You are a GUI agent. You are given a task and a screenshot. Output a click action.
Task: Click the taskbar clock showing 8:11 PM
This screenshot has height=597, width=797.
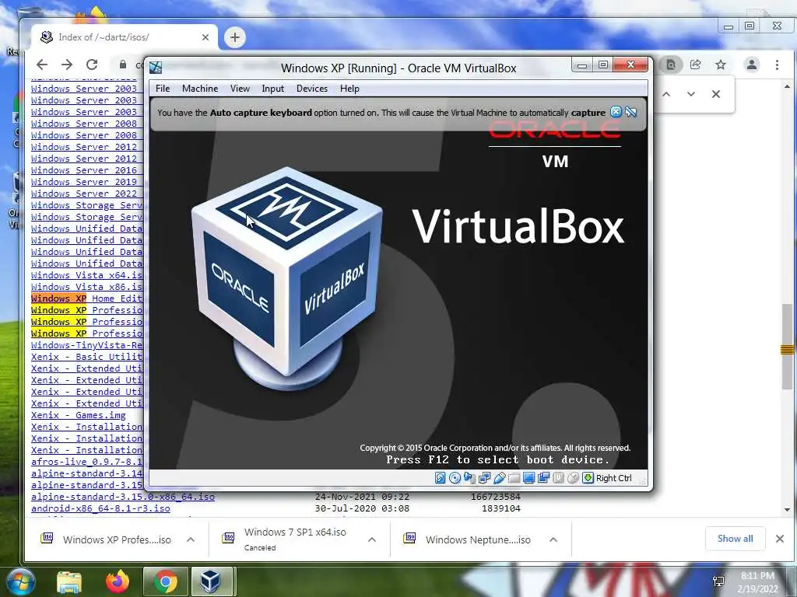point(757,582)
